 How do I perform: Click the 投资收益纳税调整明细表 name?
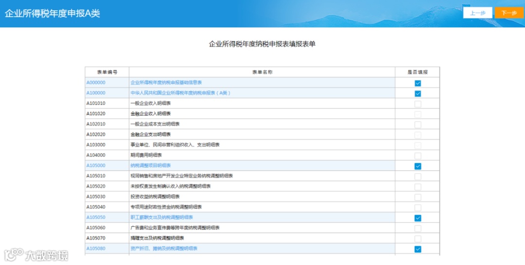click(155, 196)
